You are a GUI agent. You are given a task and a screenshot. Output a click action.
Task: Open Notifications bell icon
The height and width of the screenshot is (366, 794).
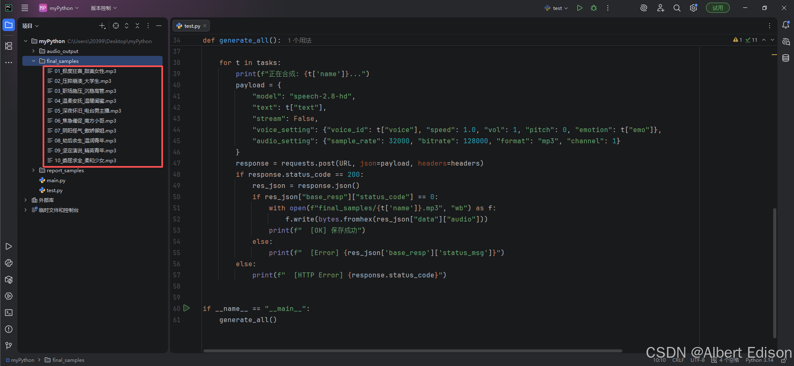786,25
